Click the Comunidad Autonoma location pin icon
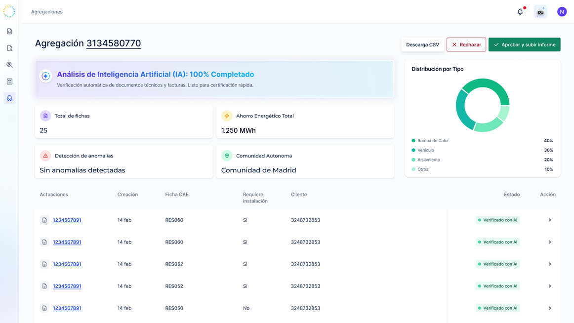The image size is (574, 323). coord(227,156)
